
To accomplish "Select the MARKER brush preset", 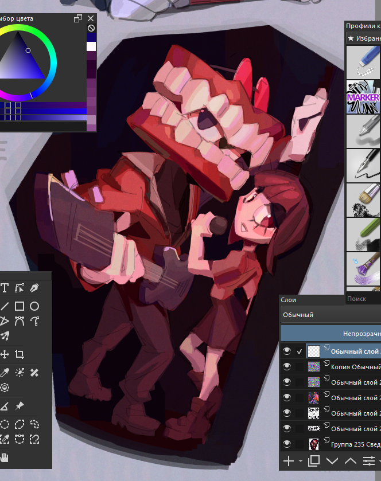I will (x=363, y=97).
